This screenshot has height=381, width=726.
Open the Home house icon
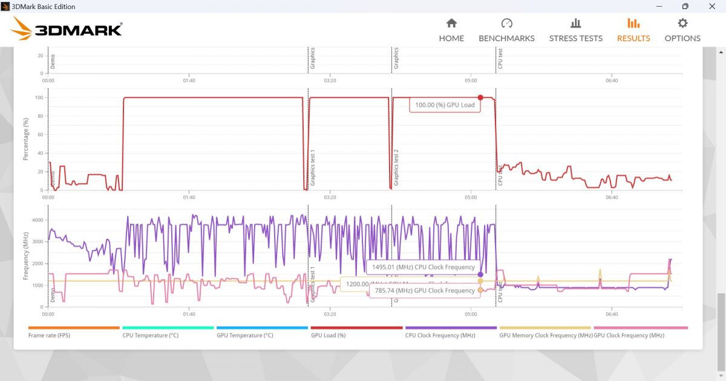click(x=451, y=23)
